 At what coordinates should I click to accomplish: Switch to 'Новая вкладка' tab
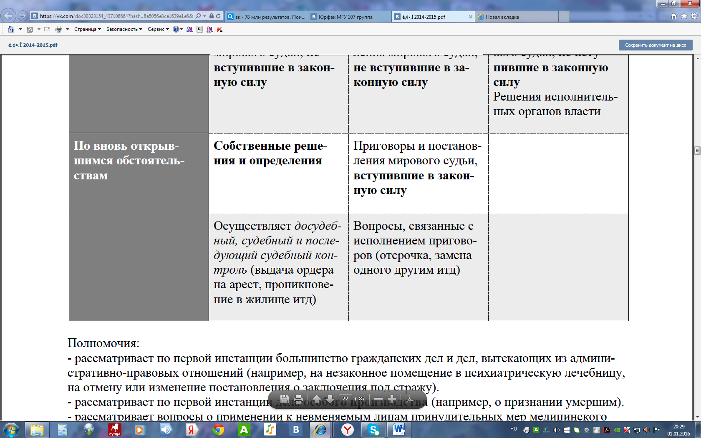517,17
